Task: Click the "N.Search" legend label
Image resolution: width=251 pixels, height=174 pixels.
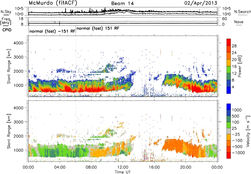Action: tap(242, 12)
